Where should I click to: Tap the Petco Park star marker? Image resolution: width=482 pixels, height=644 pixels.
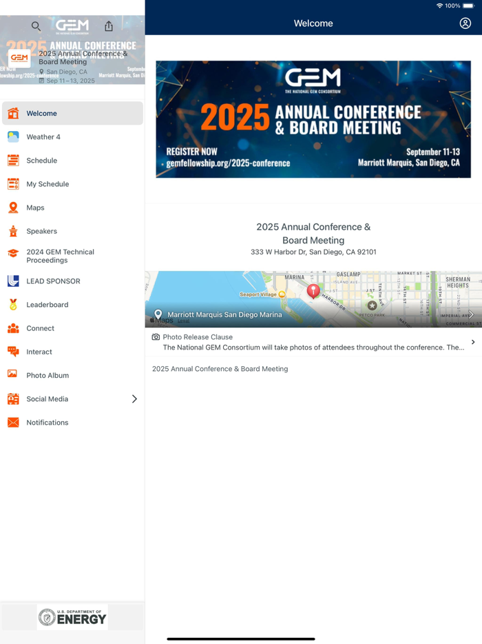click(372, 305)
